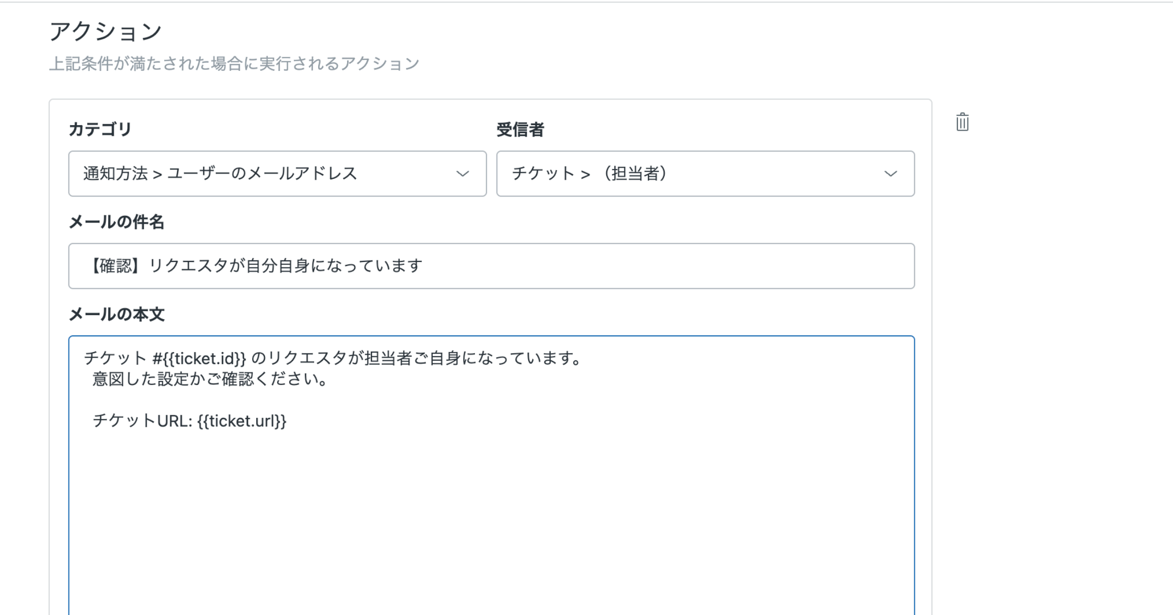
Task: Place cursor on the 意図した設定かご確認ください line
Action: [210, 379]
